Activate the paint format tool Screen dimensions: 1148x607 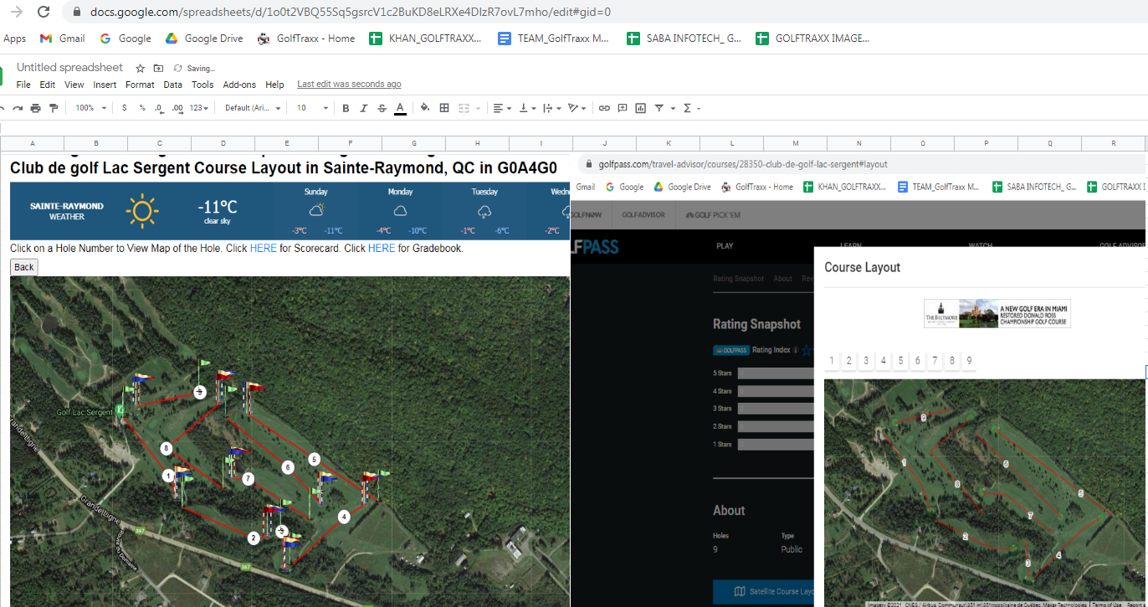(x=54, y=108)
